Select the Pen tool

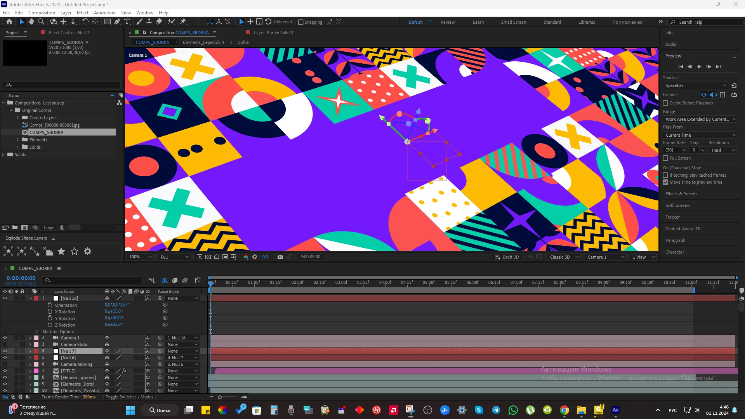click(117, 22)
